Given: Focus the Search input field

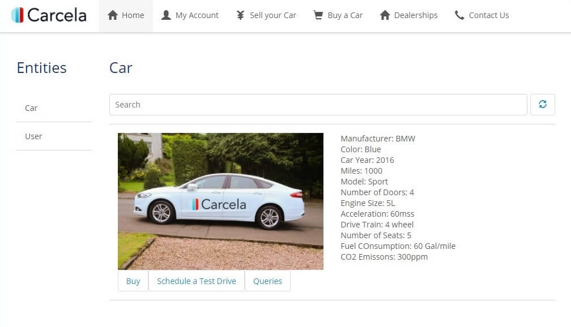Looking at the screenshot, I should click(318, 105).
